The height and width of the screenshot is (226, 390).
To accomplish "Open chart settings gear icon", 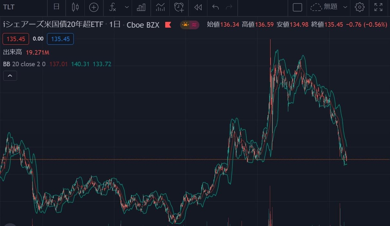I will pyautogui.click(x=359, y=7).
